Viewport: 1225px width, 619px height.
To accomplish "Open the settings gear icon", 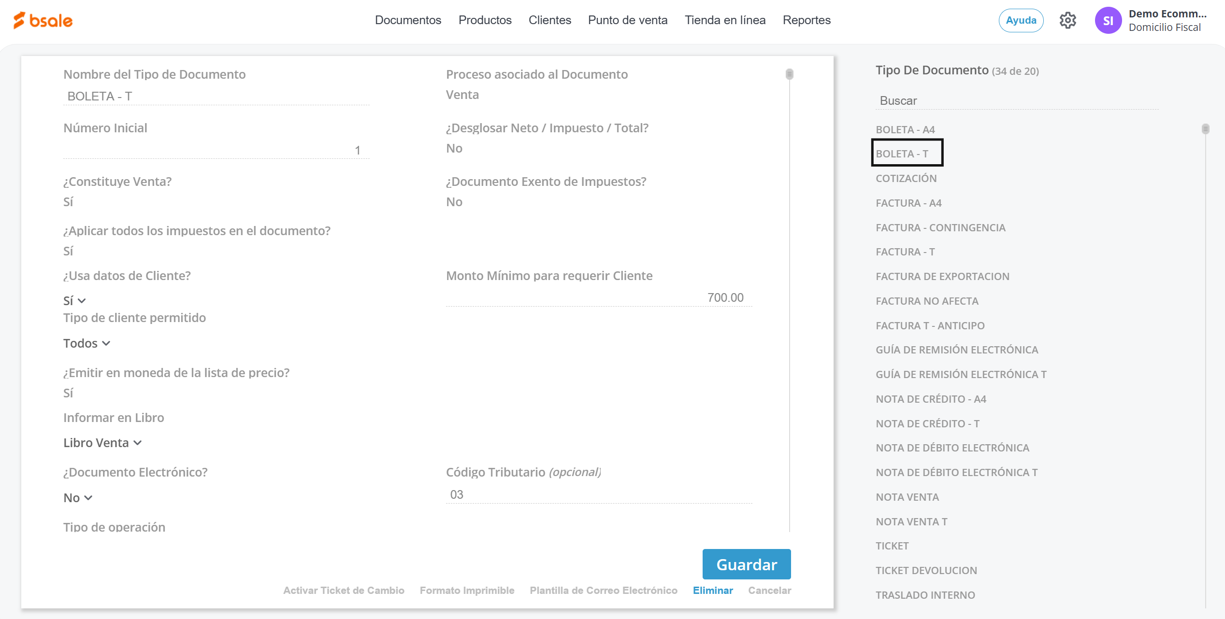I will 1067,20.
